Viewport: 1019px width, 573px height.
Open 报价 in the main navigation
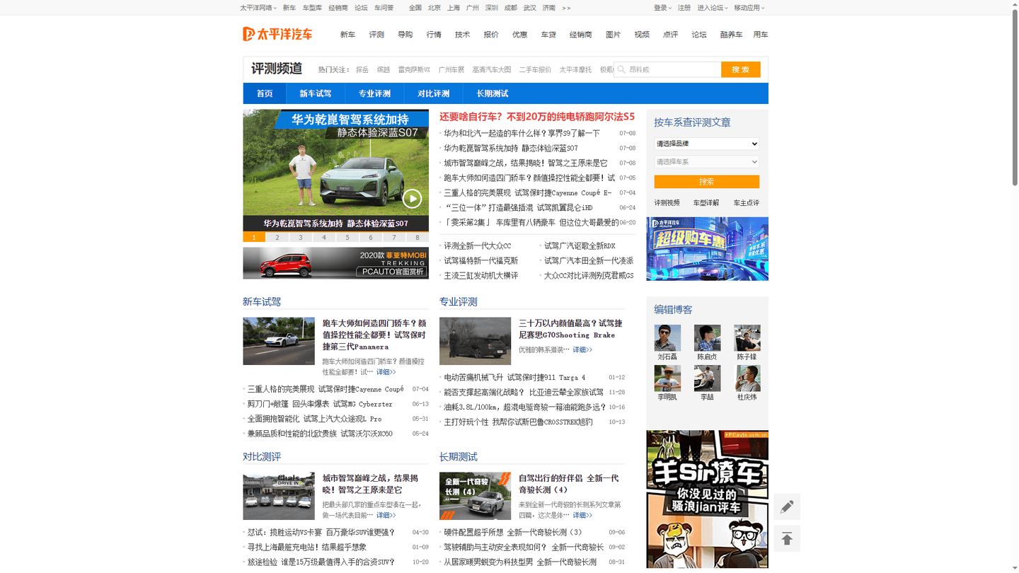491,35
